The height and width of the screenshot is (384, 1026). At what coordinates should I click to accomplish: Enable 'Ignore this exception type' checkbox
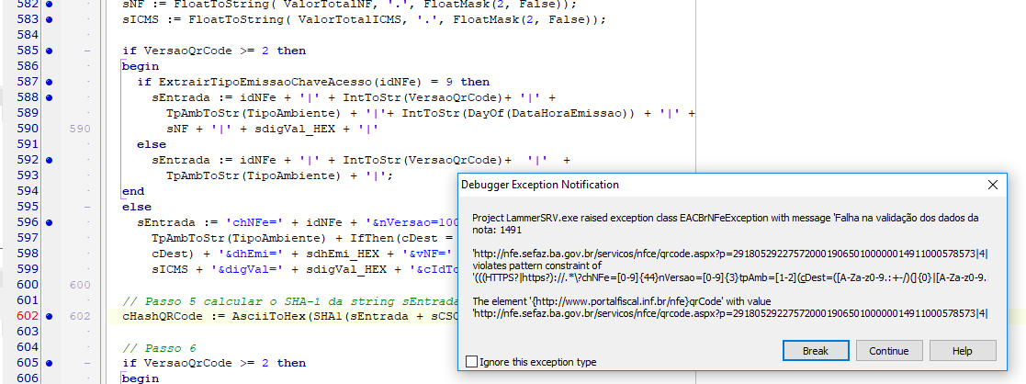[471, 362]
